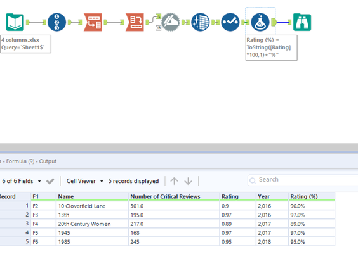The image size is (358, 259).
Task: Select the Select tool with checkmark icon
Action: pos(230,22)
